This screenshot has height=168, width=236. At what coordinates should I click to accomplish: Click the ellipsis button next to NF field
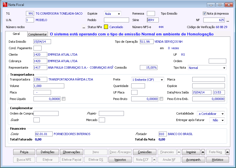[228, 20]
